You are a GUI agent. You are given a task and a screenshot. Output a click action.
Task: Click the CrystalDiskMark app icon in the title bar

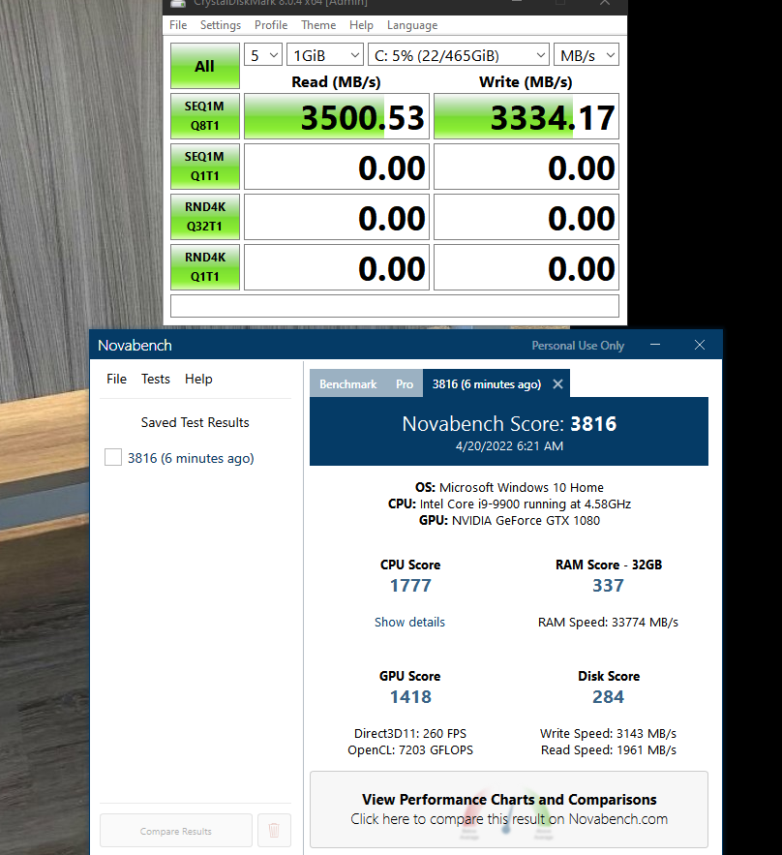pos(178,3)
